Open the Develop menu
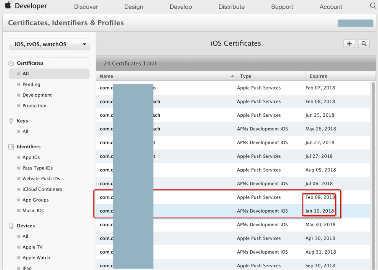The width and height of the screenshot is (378, 270). pos(181,7)
